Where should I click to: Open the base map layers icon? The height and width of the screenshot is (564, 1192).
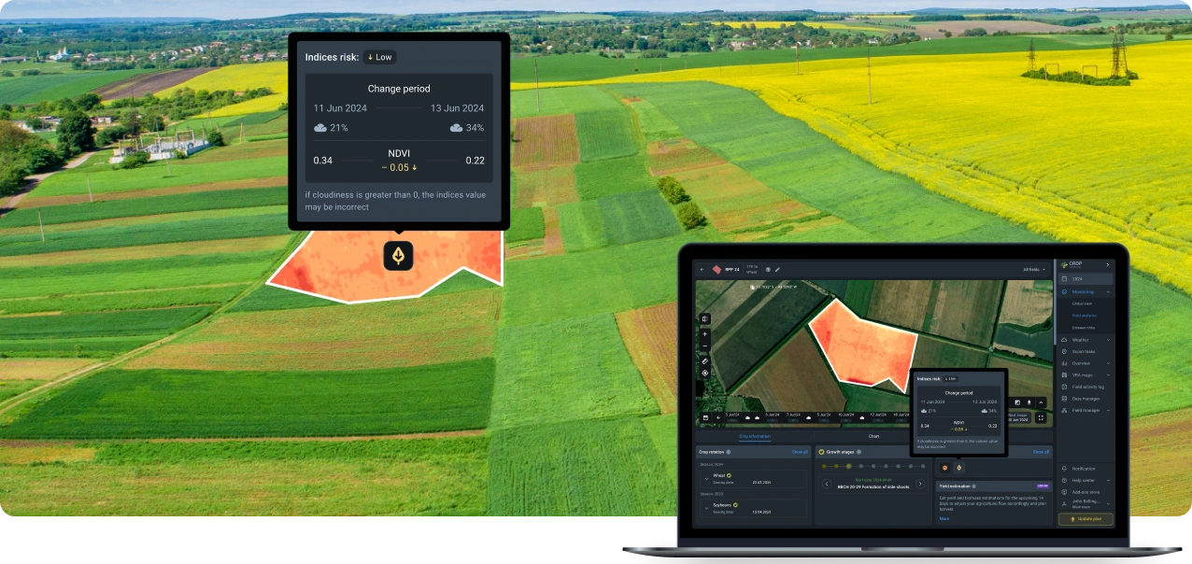click(704, 319)
